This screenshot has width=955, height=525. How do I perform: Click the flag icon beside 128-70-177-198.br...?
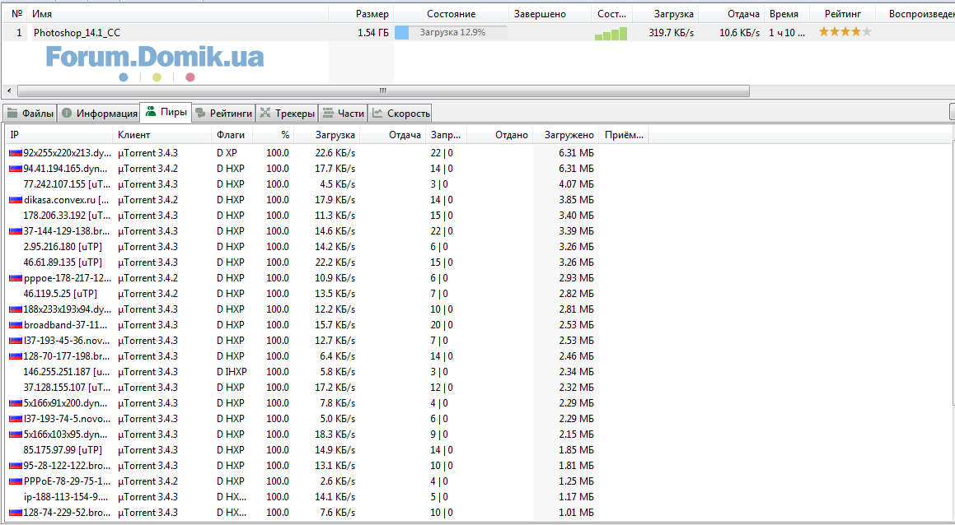coord(16,355)
